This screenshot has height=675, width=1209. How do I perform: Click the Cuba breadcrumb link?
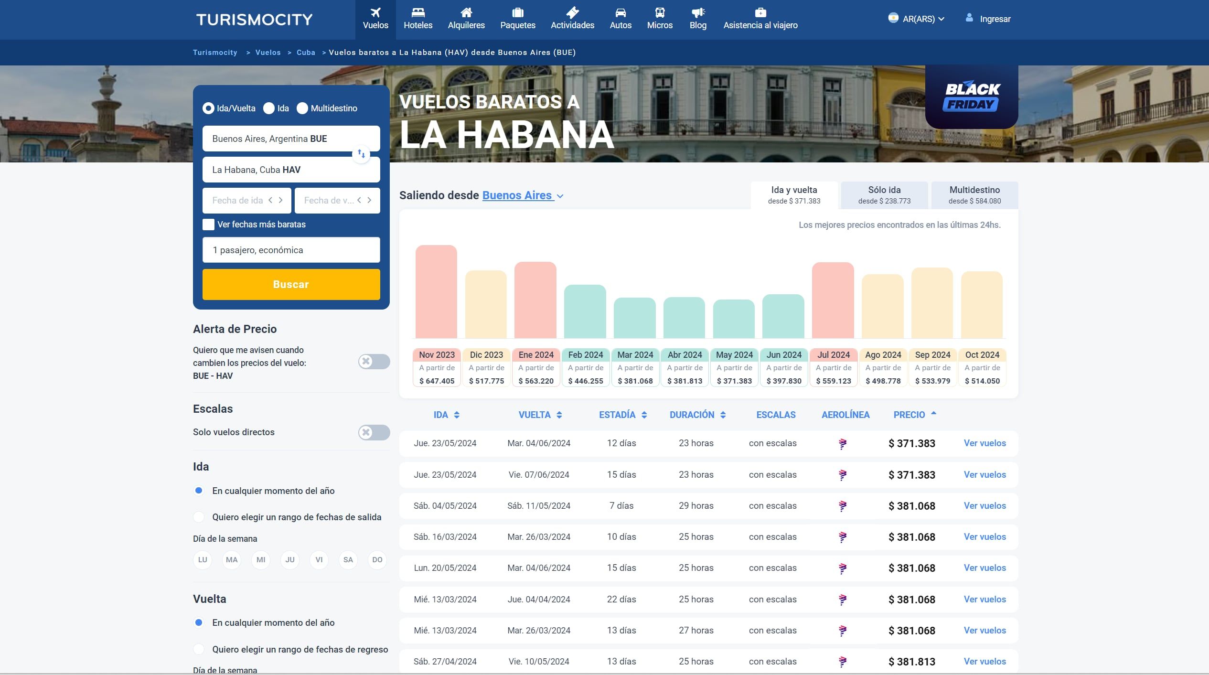click(306, 53)
